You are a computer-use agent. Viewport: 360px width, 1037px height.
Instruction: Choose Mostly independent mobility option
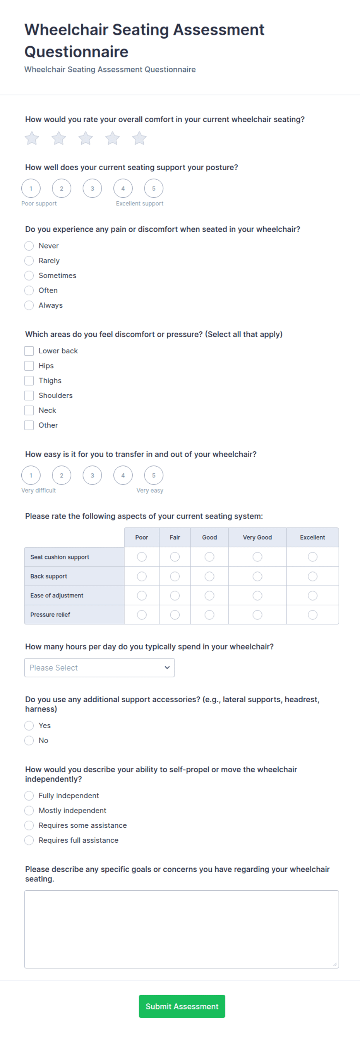[x=29, y=811]
